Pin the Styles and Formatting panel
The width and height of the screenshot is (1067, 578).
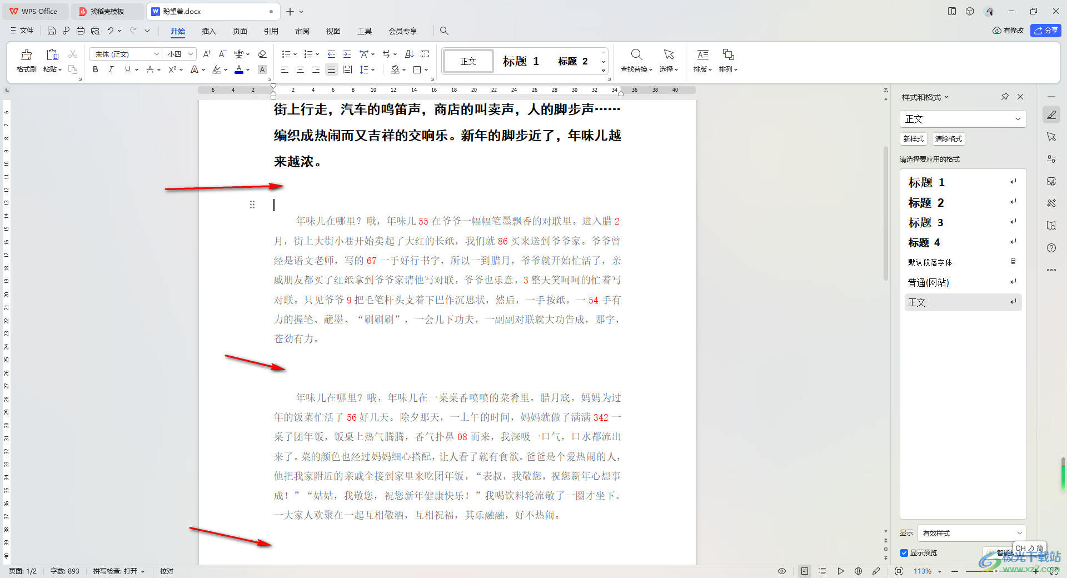(x=1005, y=97)
